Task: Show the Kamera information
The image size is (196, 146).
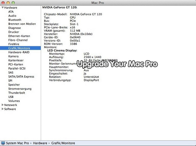Action: coord(13,56)
